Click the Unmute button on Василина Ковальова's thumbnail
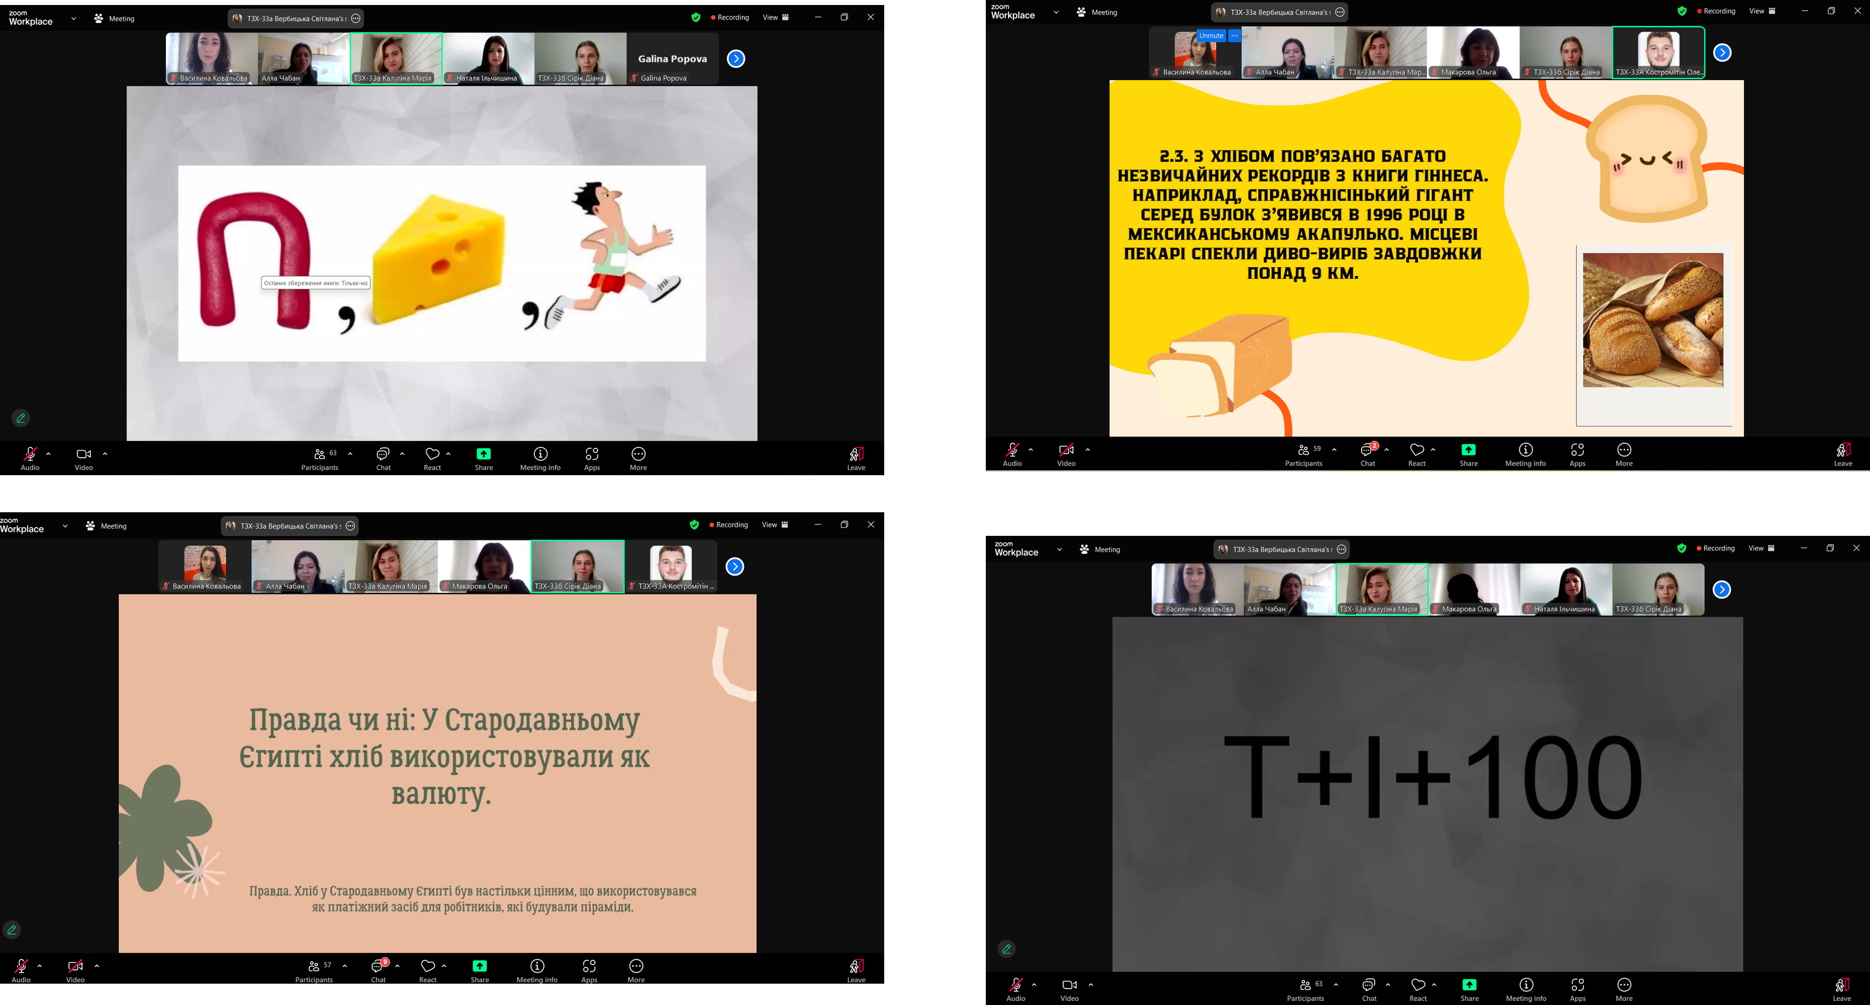 point(1211,35)
